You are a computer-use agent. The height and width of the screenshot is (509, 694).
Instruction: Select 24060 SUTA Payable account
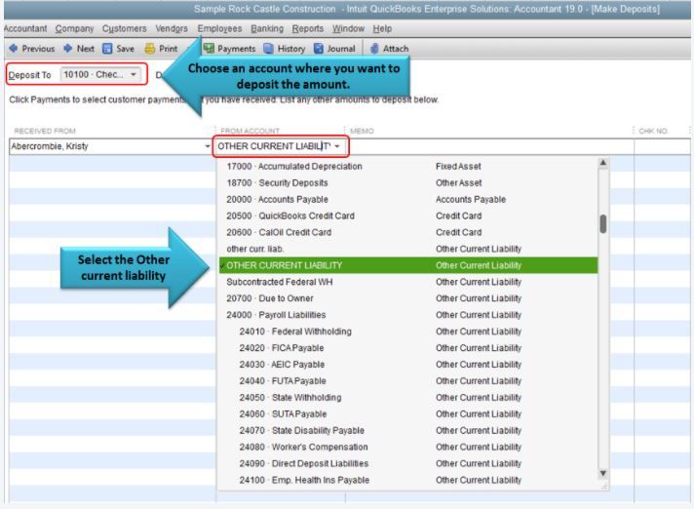pos(407,414)
